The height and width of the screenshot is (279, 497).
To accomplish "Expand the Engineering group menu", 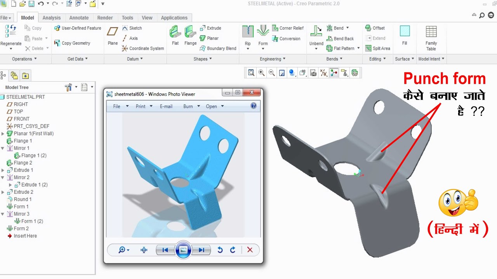I will [x=273, y=59].
